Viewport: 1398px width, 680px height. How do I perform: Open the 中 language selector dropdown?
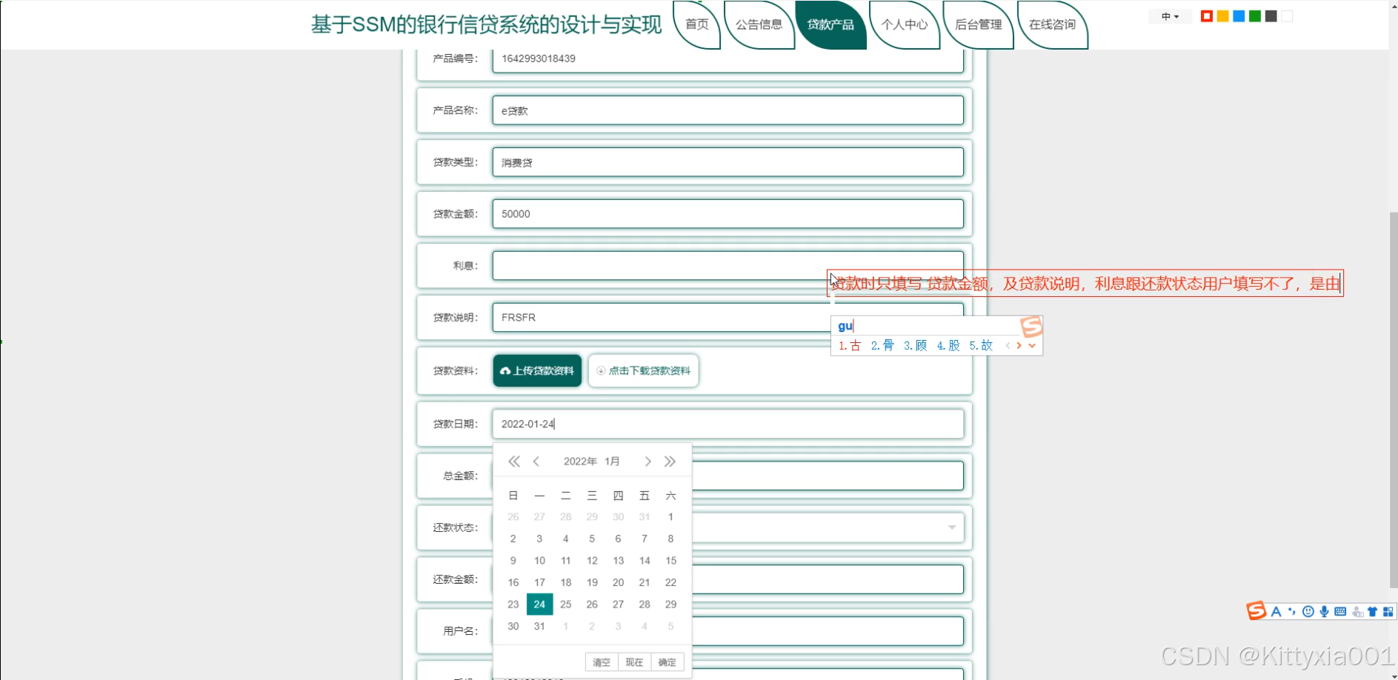tap(1170, 16)
